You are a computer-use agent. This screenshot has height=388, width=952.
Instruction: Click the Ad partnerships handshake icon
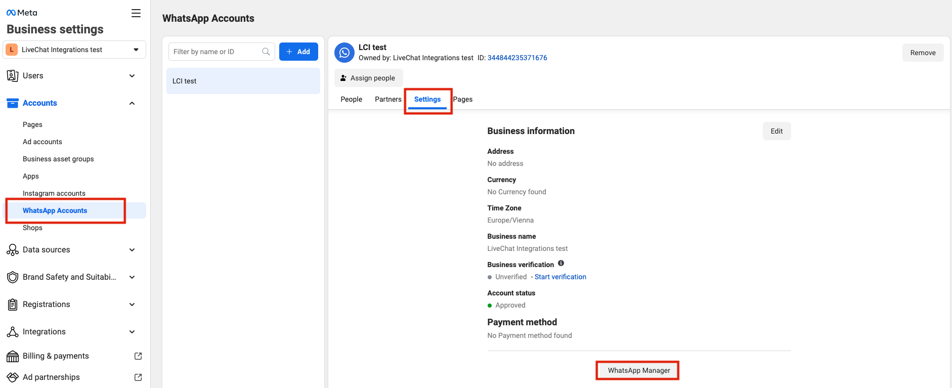click(x=13, y=377)
